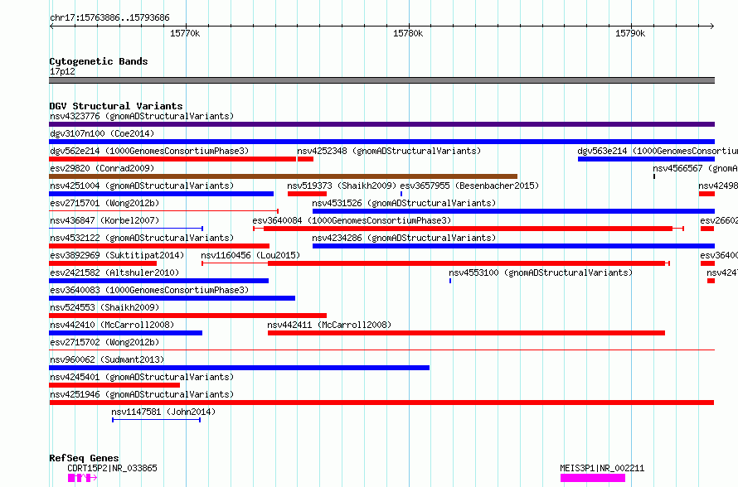This screenshot has width=738, height=487.
Task: Select the dgv3107n100 (Coe2014) blue bar
Action: tap(381, 142)
